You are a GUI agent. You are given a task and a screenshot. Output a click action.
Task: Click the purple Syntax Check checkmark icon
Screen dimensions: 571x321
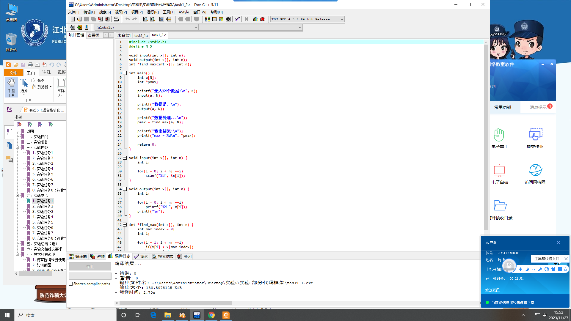[x=237, y=19]
